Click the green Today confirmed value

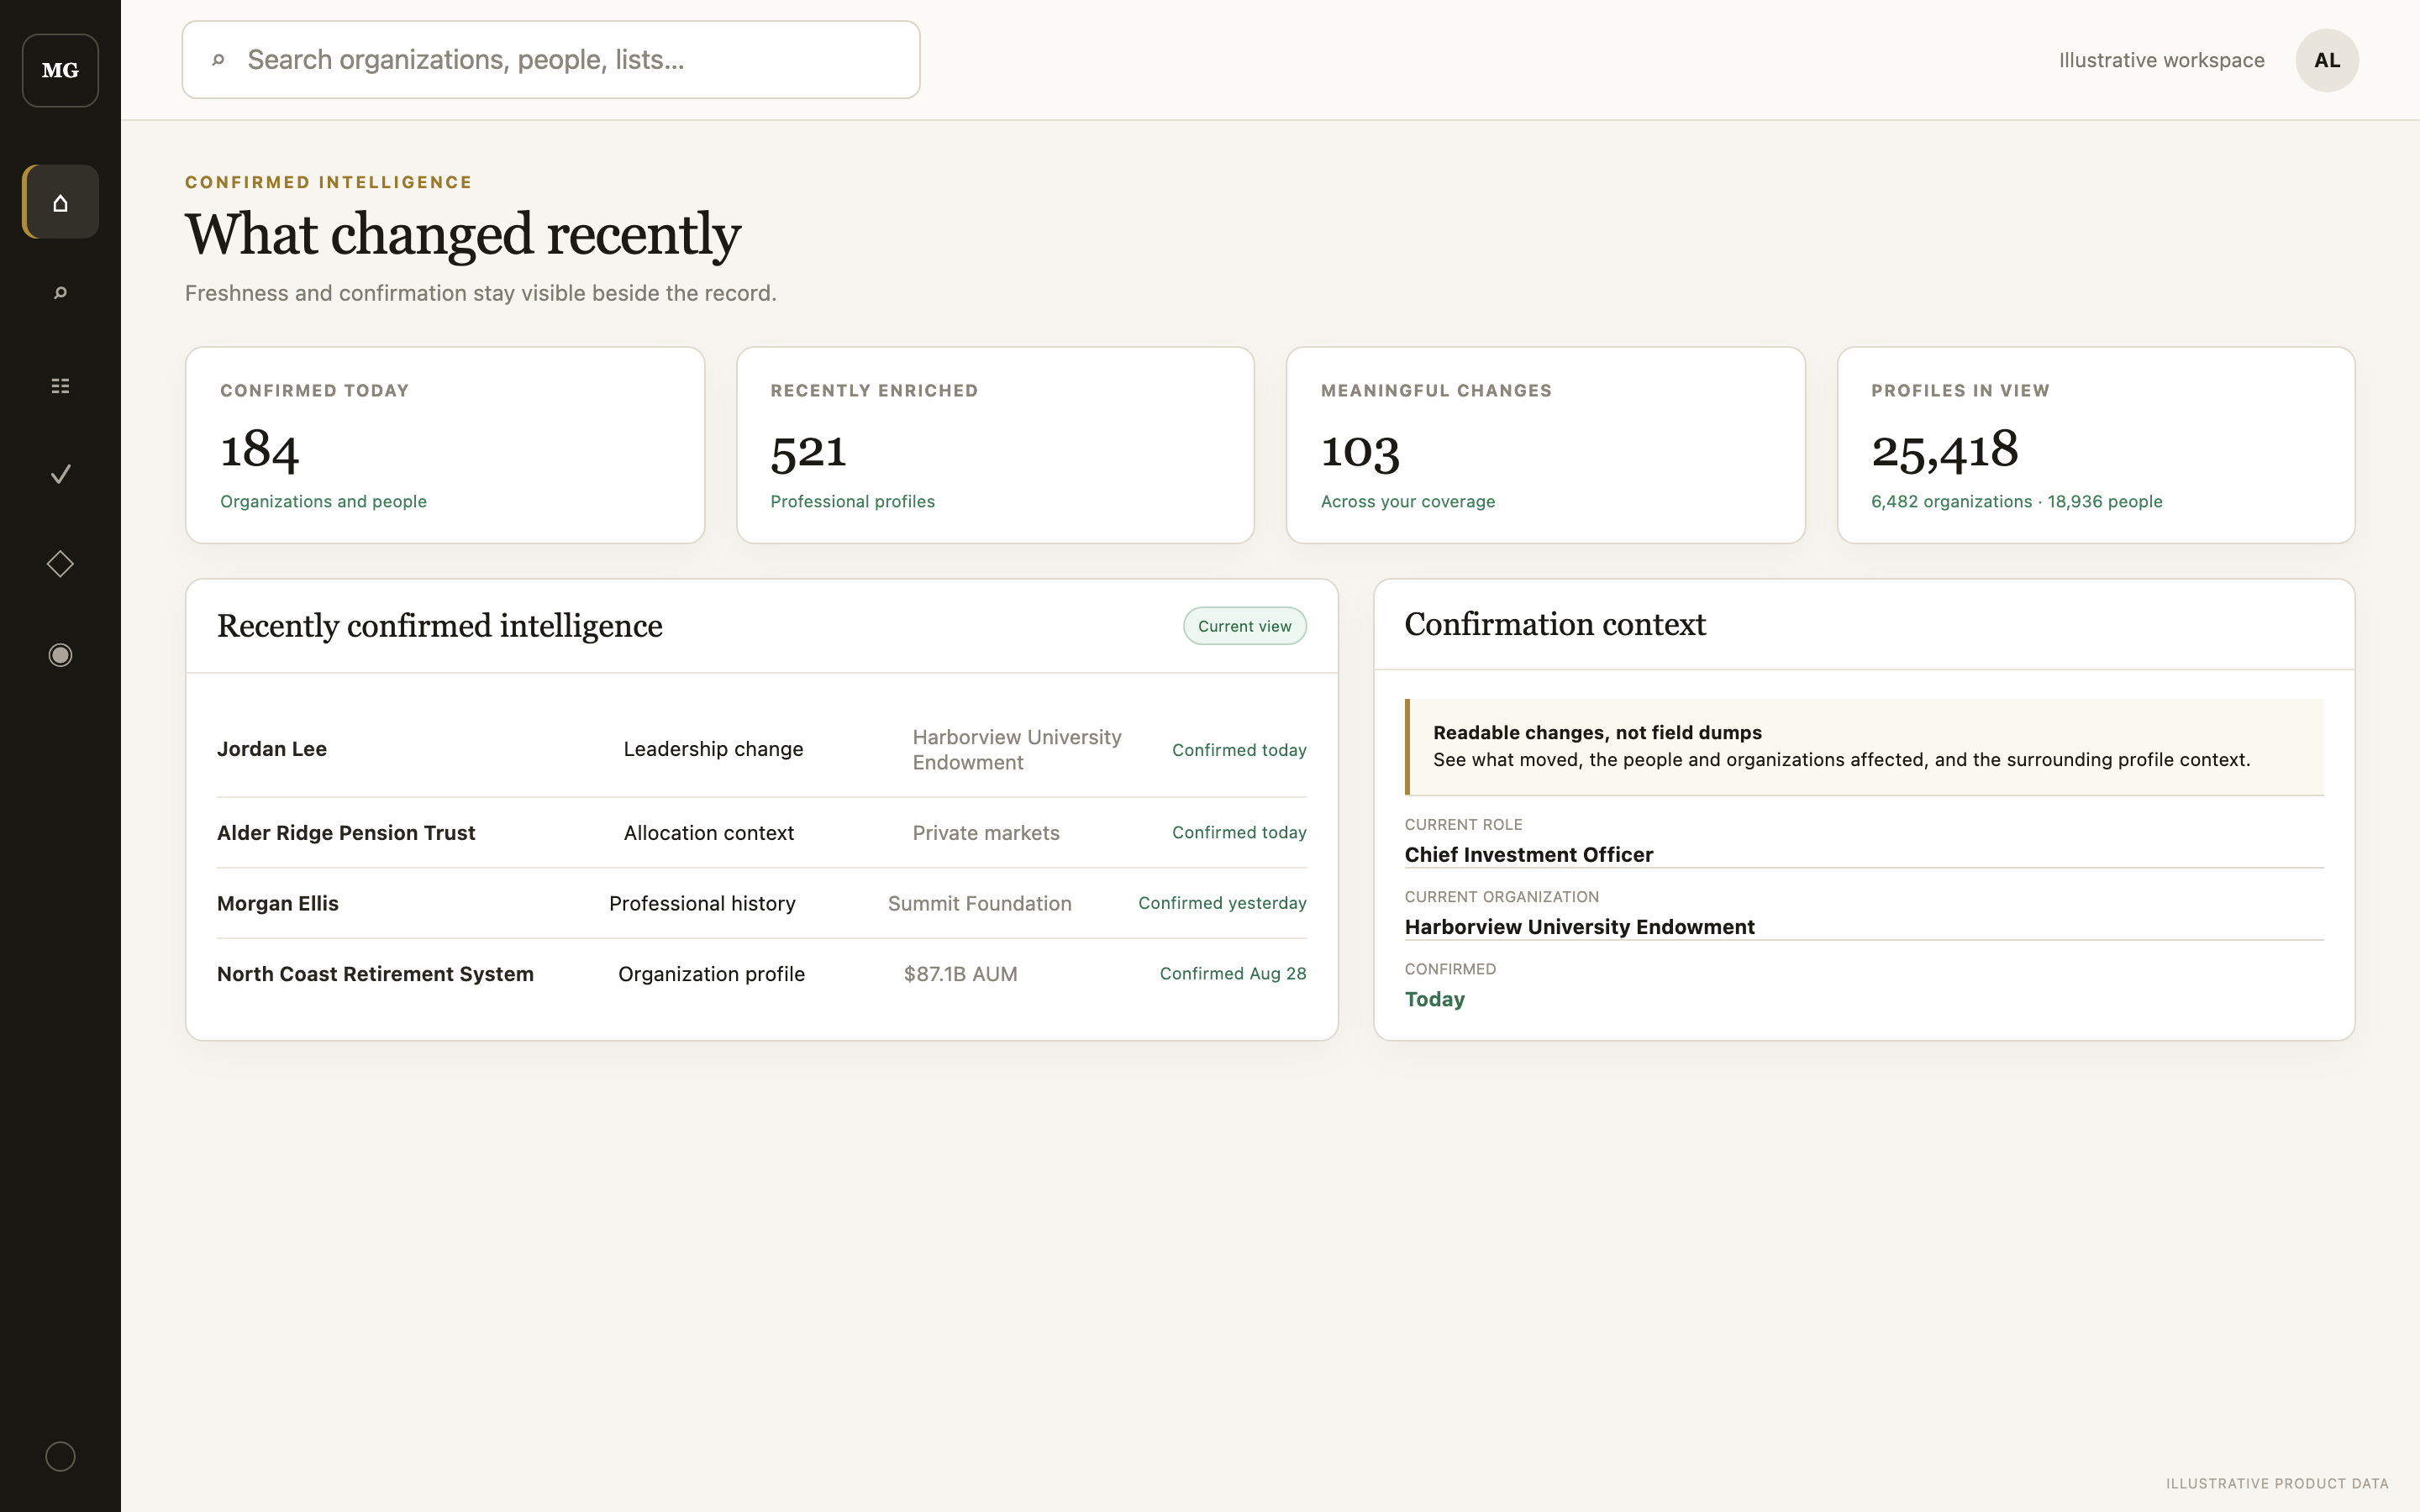coord(1434,999)
